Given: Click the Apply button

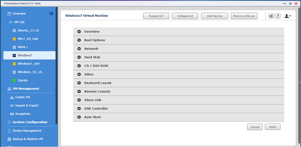Looking at the screenshot, I should click(273, 127).
